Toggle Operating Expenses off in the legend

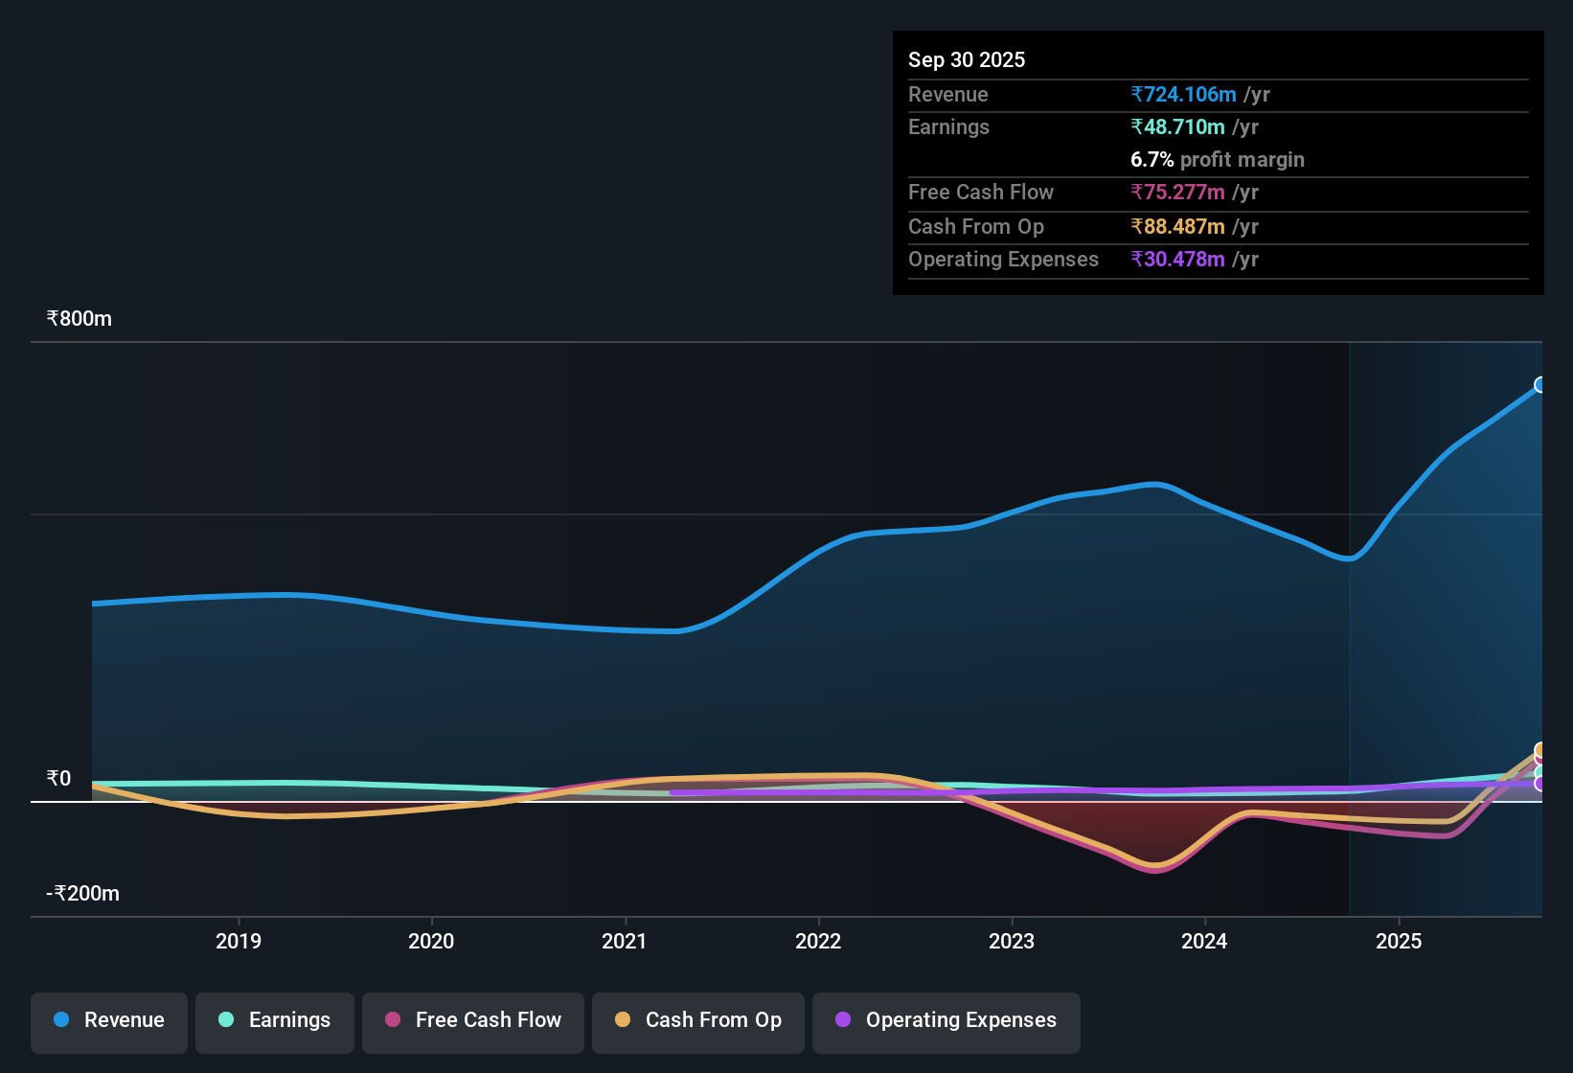tap(946, 1020)
